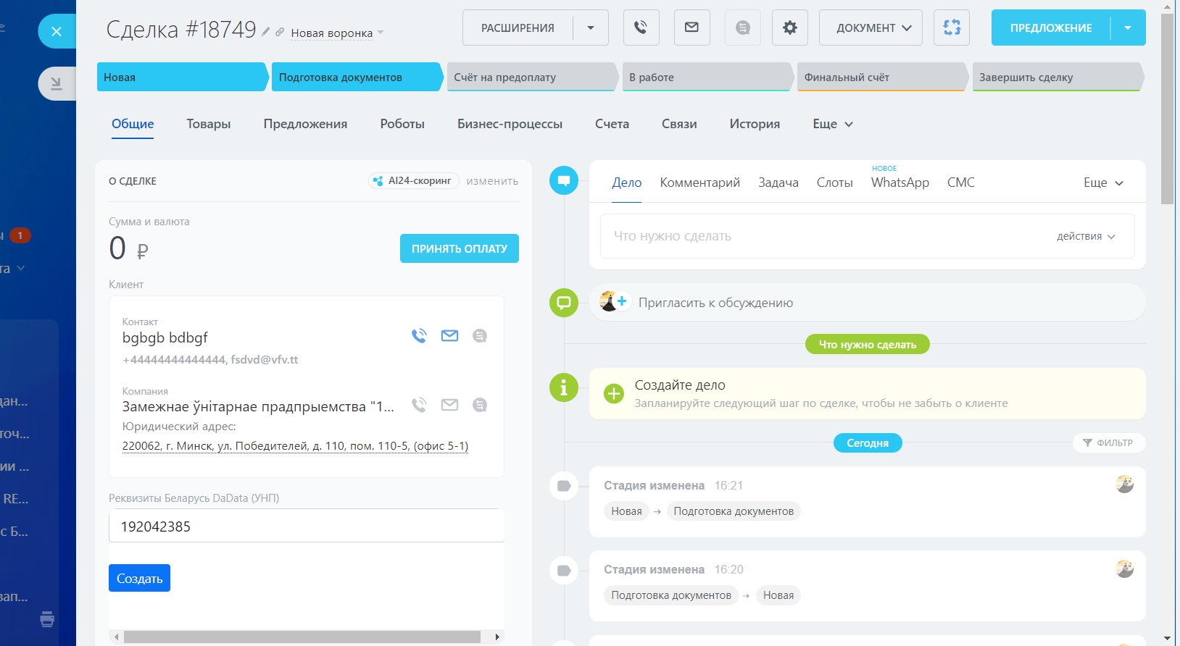Switch to the Комментарий tab in the timeline
1180x646 pixels.
coord(699,183)
